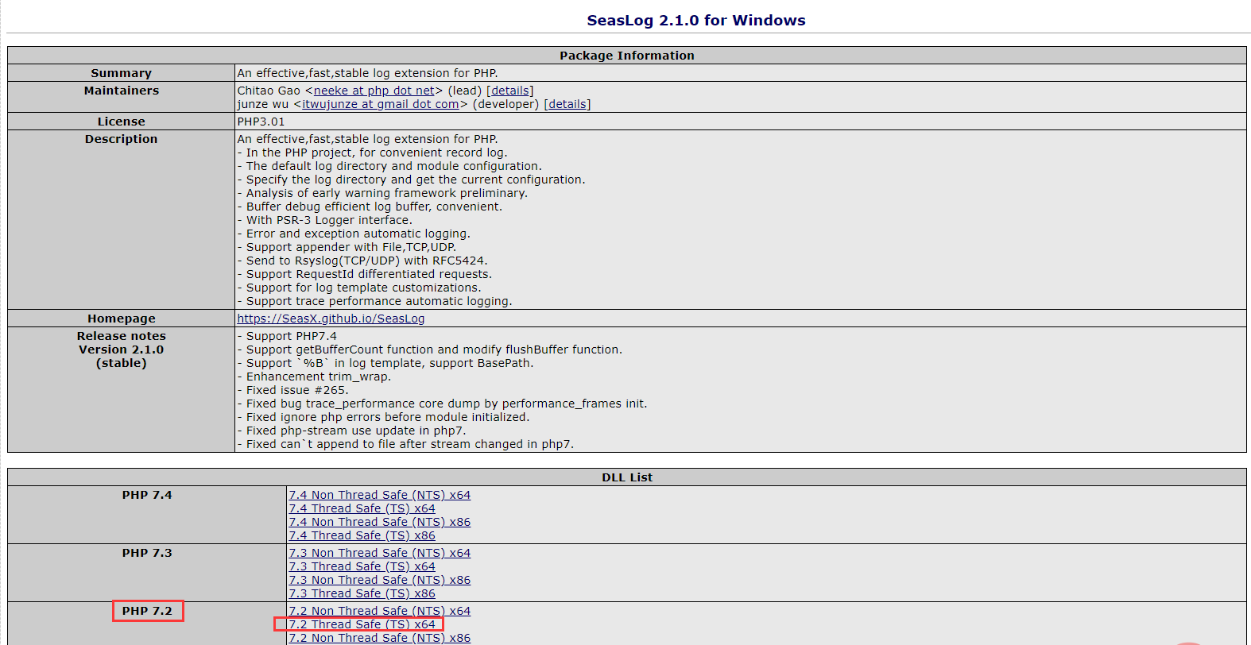This screenshot has height=645, width=1251.
Task: Click the Package Information table header
Action: coord(627,56)
